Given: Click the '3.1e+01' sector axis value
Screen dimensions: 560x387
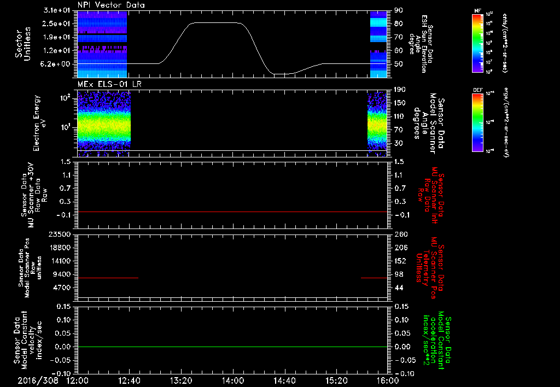Looking at the screenshot, I should click(57, 10).
